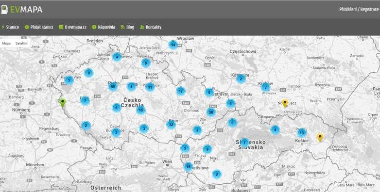The width and height of the screenshot is (380, 192).
Task: Open the Nápověda help page
Action: (x=104, y=27)
